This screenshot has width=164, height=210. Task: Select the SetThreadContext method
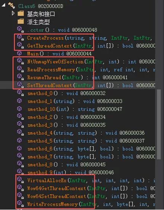tap(50, 85)
